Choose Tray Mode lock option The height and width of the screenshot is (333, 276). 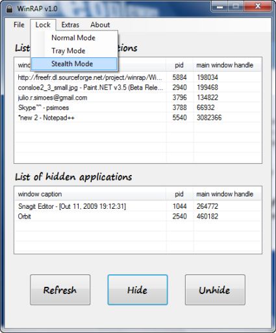pos(73,51)
